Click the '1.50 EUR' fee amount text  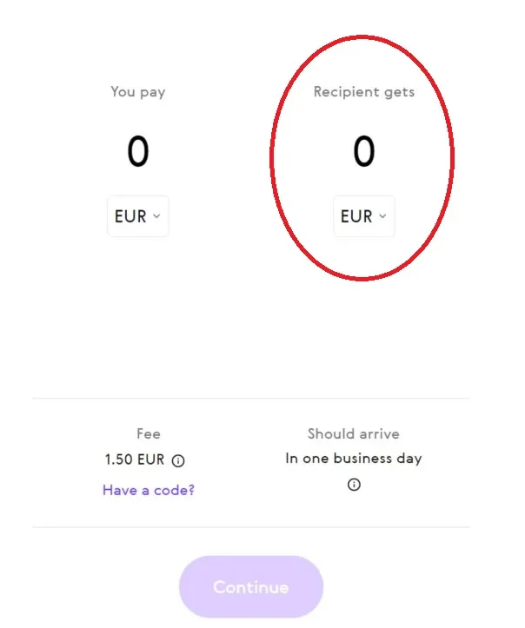(135, 460)
